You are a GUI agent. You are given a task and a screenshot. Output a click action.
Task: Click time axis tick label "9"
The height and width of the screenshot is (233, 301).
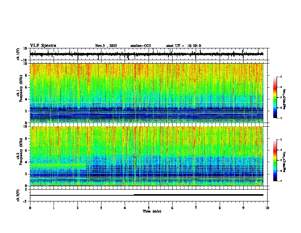coord(243,208)
